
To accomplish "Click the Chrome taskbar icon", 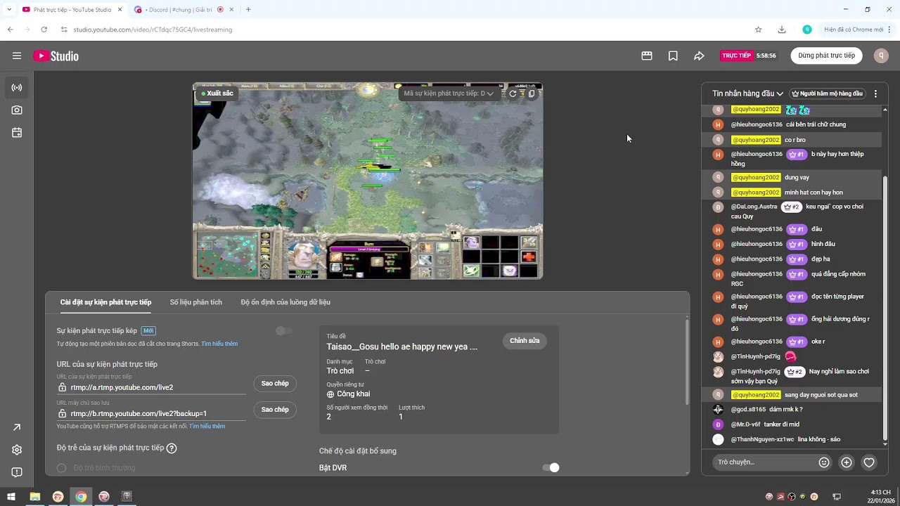I will [x=81, y=496].
